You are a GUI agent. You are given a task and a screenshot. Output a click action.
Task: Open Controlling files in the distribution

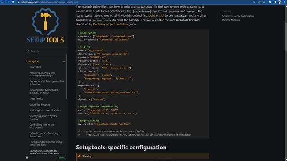point(42,126)
